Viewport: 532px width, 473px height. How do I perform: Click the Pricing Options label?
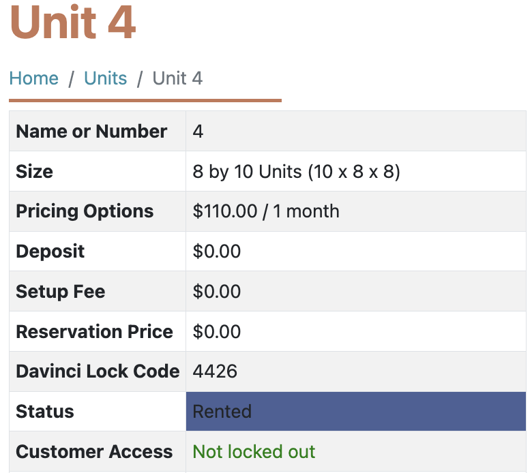(85, 211)
